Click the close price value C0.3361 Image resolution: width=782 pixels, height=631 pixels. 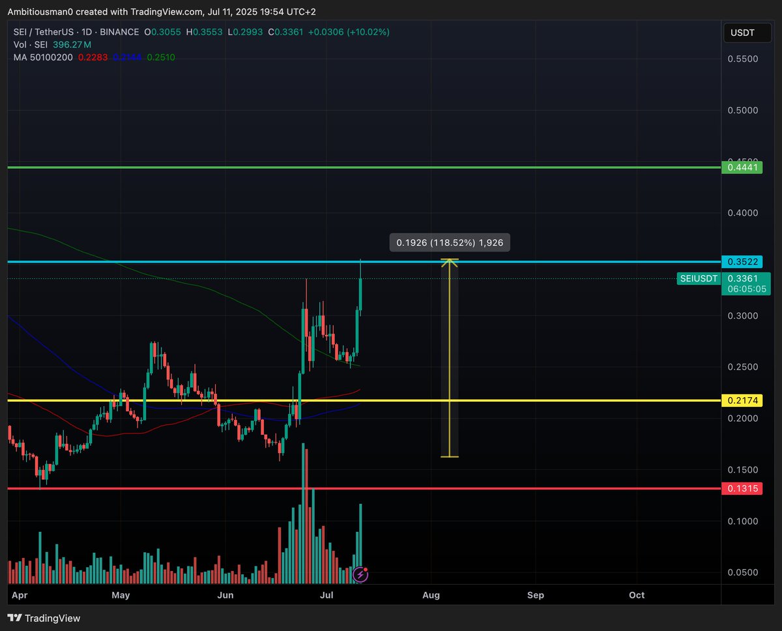(x=287, y=32)
